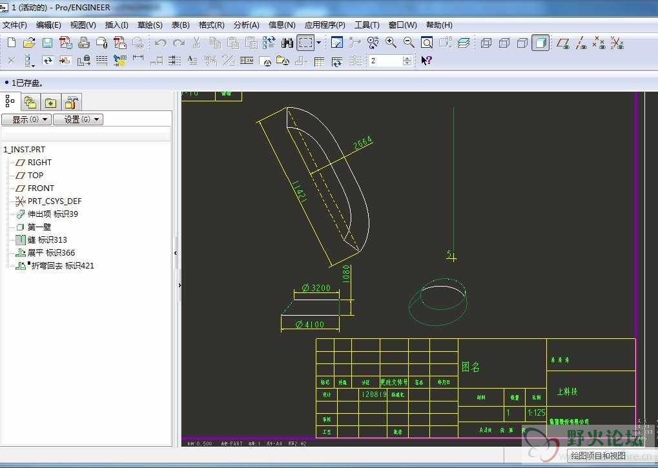Click the Redo arrow icon

pos(179,43)
